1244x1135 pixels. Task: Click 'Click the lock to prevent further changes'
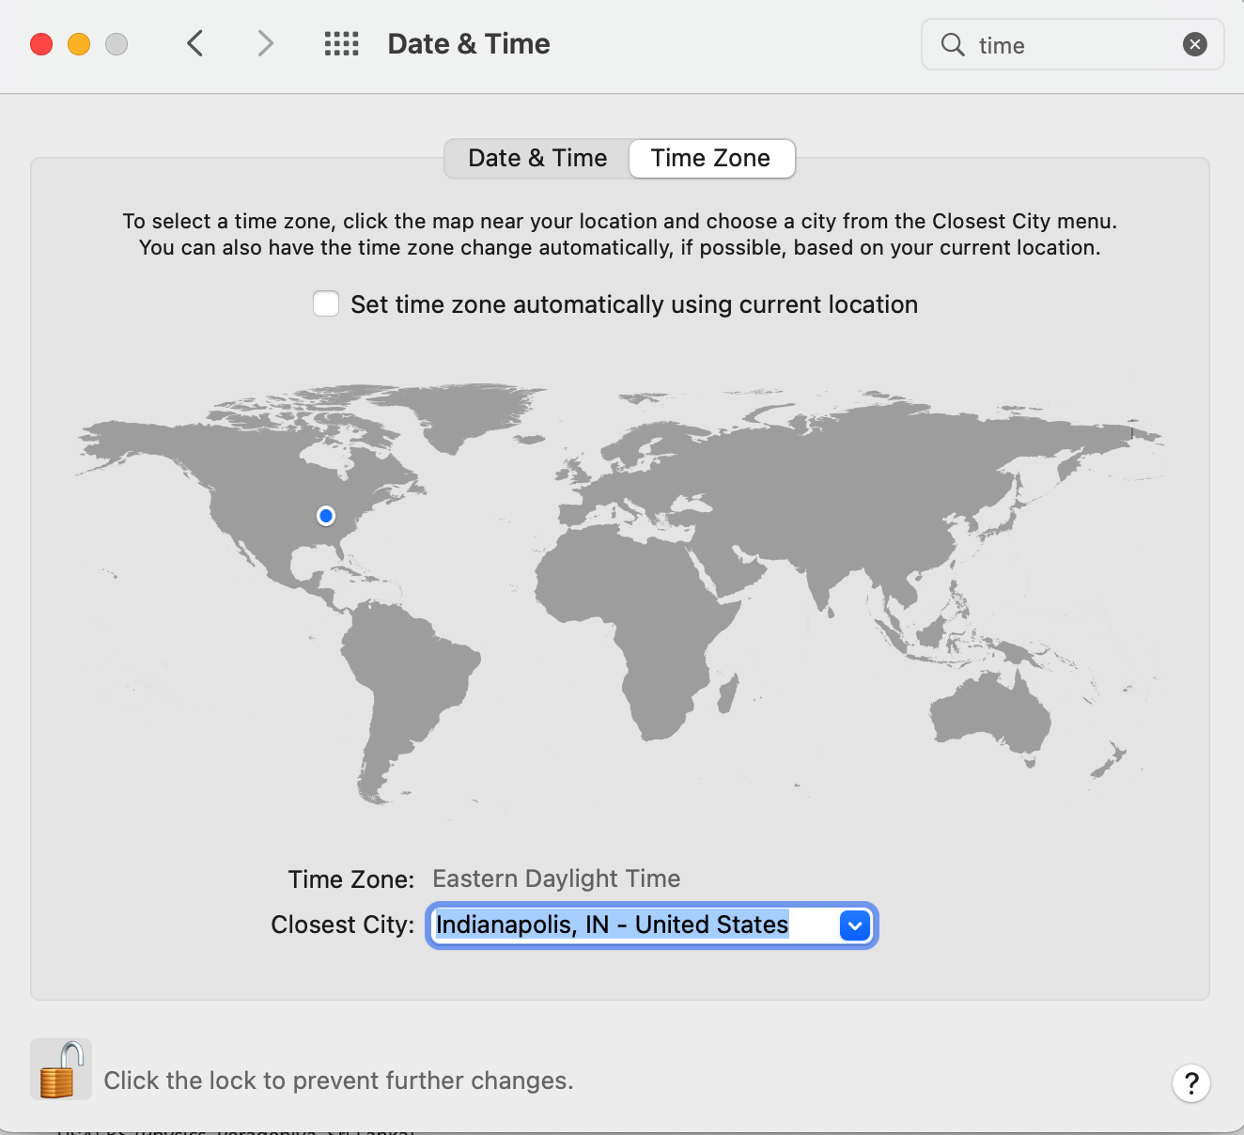click(338, 1081)
